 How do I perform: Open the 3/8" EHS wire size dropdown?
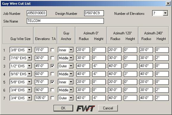click(29, 50)
